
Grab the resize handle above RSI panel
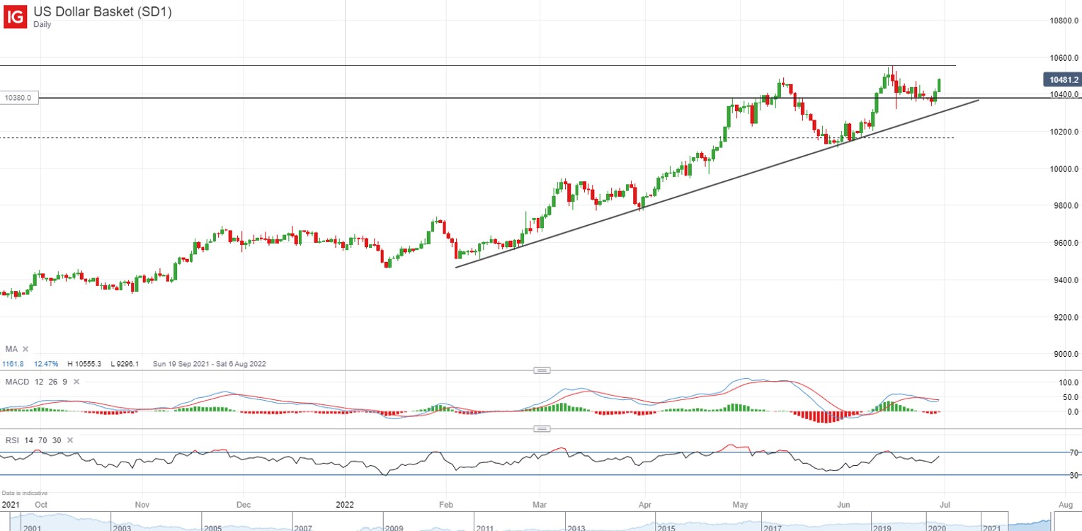pos(542,429)
